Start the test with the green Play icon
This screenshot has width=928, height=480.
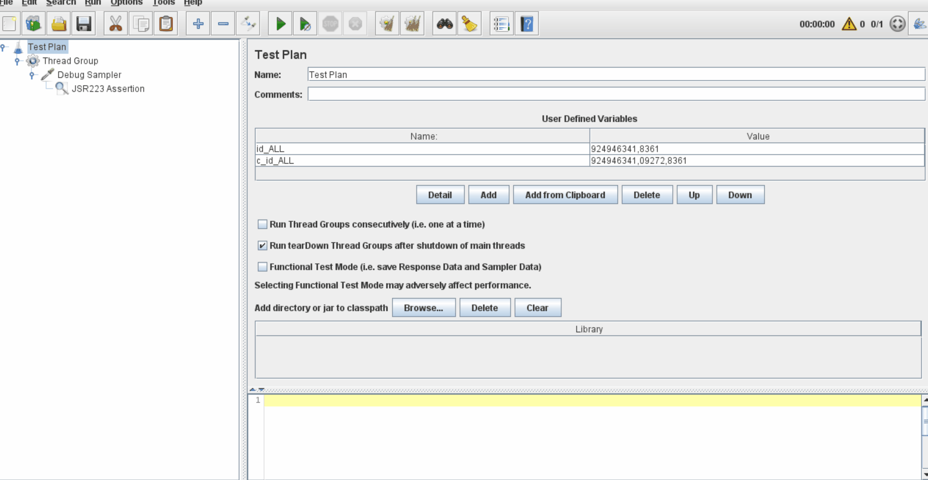(x=280, y=23)
